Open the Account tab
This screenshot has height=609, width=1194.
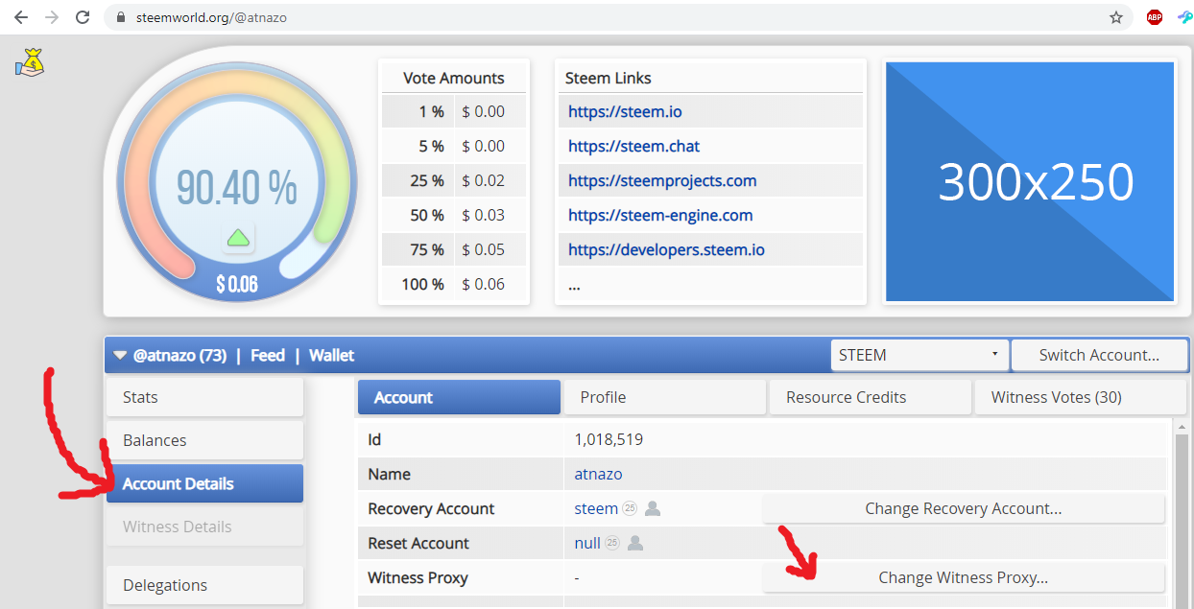459,397
